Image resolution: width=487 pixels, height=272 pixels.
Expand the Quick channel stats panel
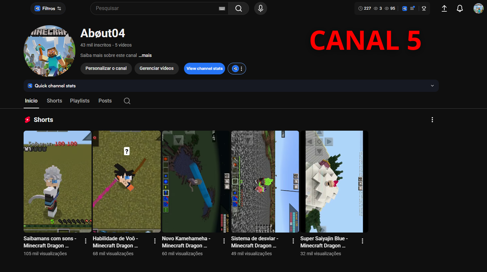[432, 86]
